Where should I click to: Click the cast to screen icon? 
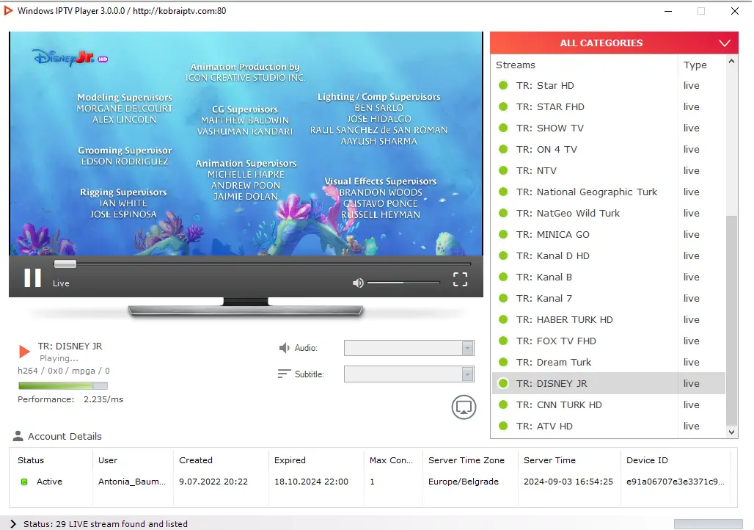(x=464, y=407)
